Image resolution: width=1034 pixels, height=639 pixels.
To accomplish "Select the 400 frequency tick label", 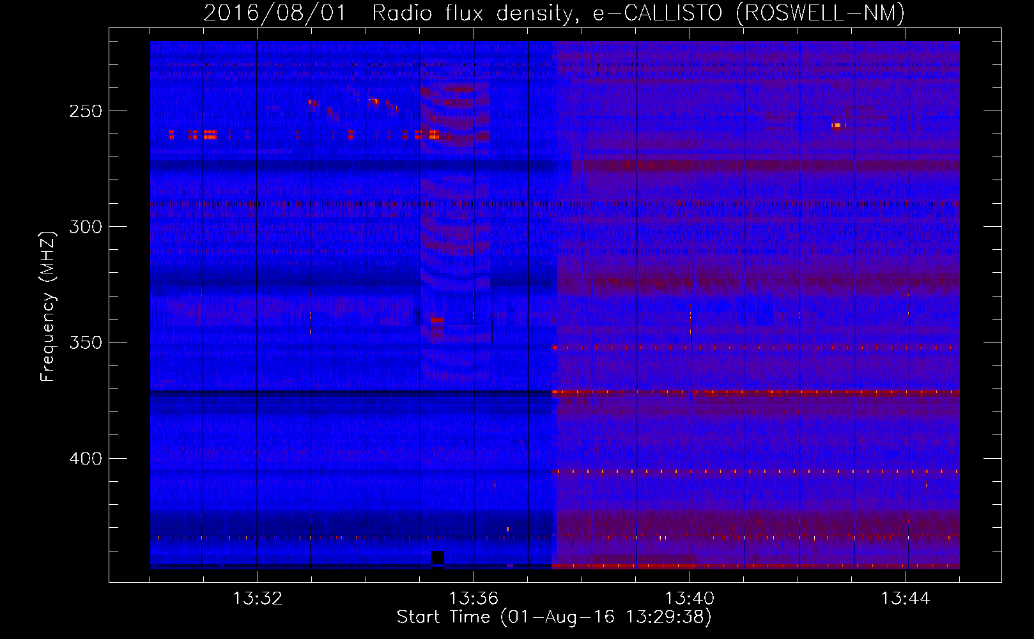I will pyautogui.click(x=86, y=459).
